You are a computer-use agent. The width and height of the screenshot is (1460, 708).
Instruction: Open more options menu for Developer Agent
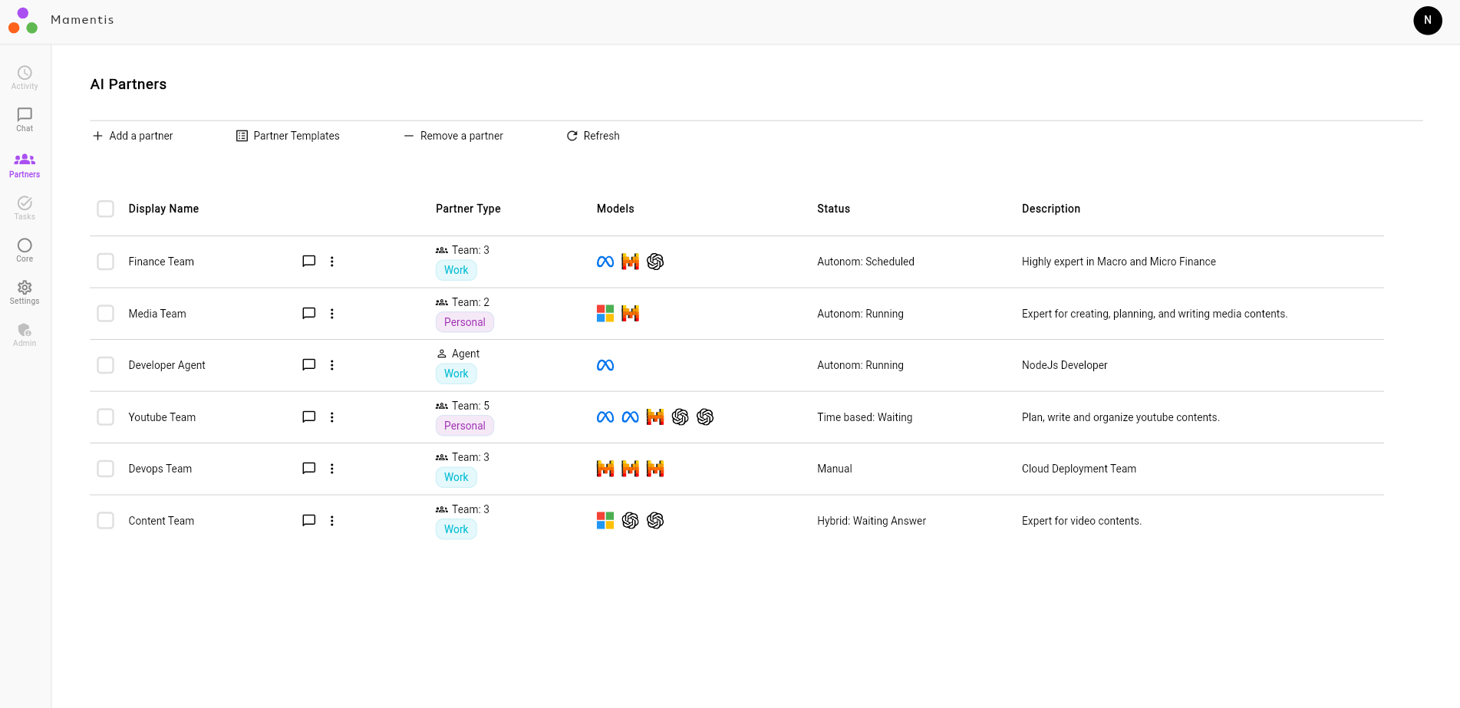[x=332, y=365]
